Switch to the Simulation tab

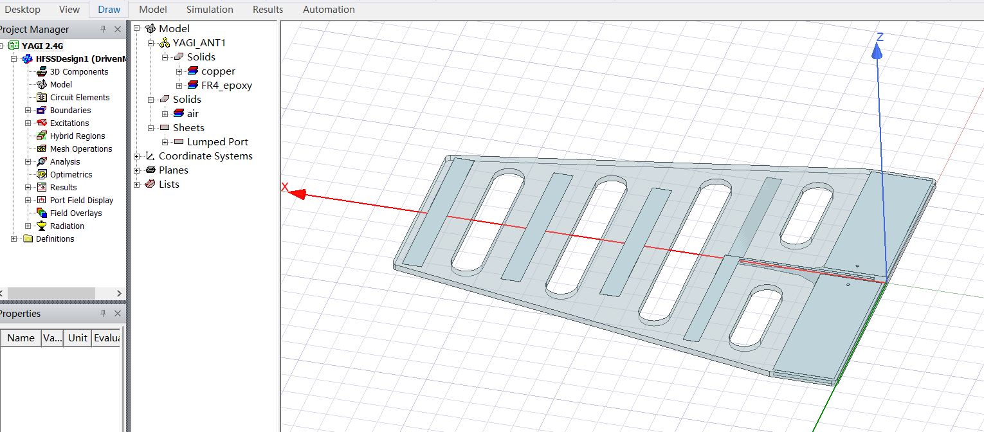coord(210,9)
